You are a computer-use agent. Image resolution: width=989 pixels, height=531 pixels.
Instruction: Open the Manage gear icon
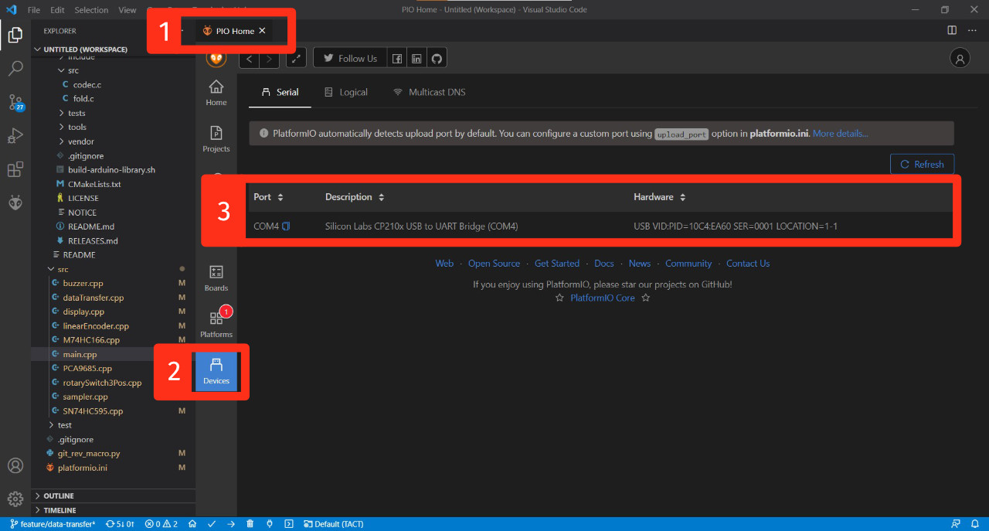tap(15, 499)
